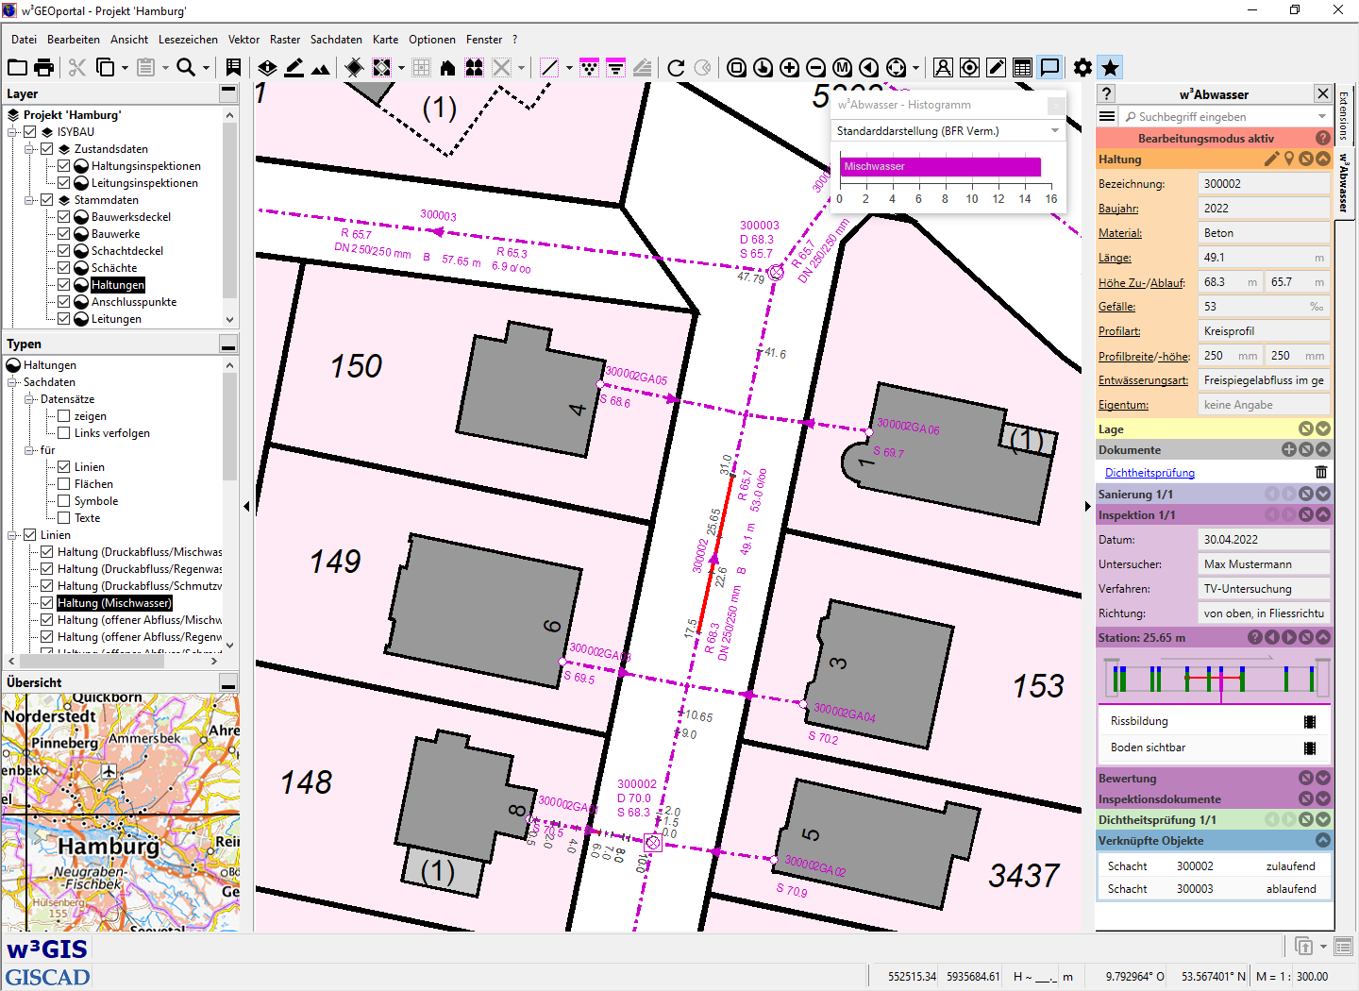Click the trash icon next to Dichtheitsprüfung
Viewport: 1359px width, 991px height.
click(x=1321, y=472)
